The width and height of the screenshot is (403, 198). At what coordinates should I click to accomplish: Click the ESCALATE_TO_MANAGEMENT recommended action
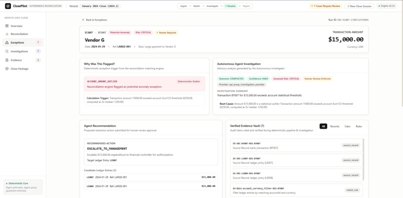point(107,149)
